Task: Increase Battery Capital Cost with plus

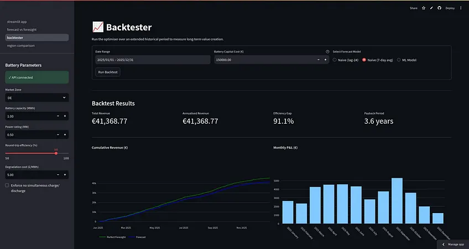Action: tap(325, 60)
